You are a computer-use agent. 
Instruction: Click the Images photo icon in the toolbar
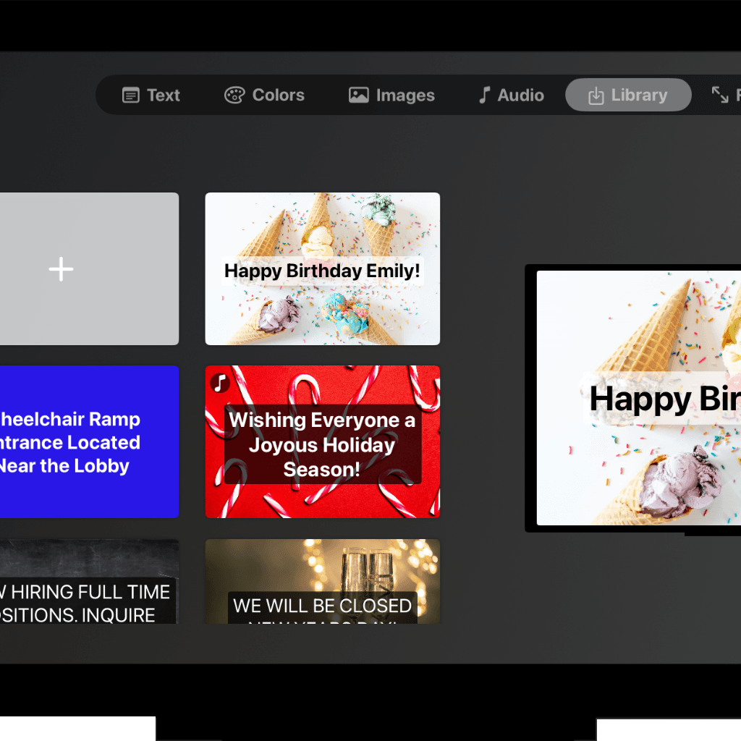[357, 95]
